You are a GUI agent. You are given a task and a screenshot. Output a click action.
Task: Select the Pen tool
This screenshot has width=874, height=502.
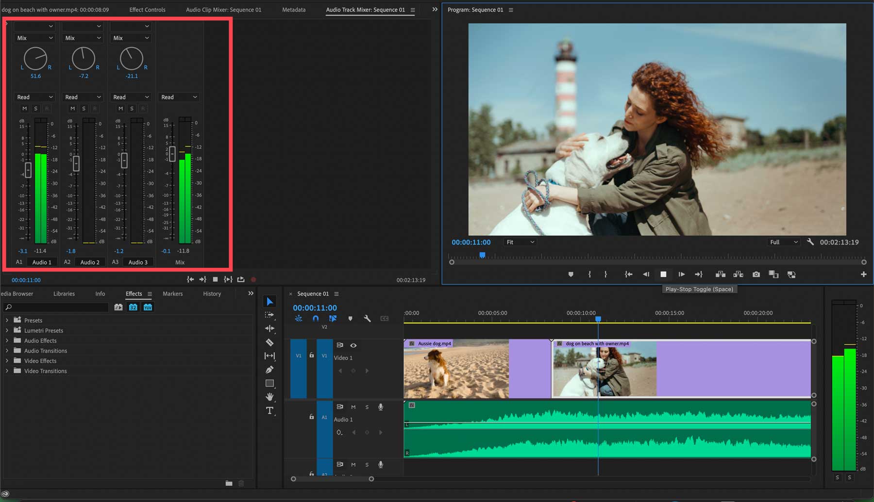pyautogui.click(x=269, y=370)
